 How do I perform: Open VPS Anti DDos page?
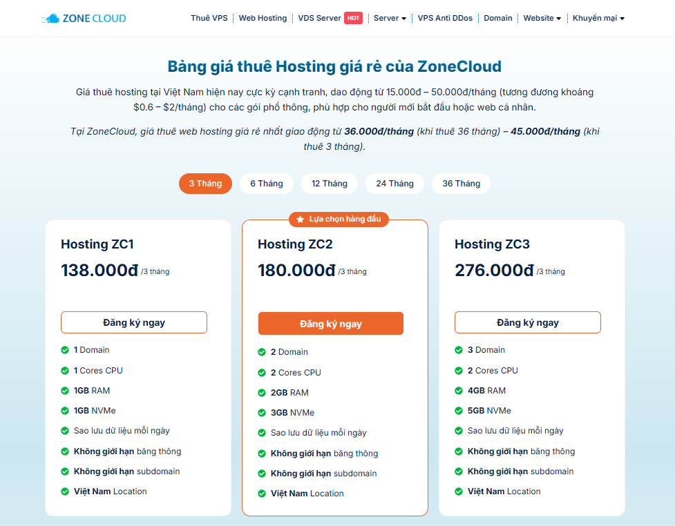(445, 18)
